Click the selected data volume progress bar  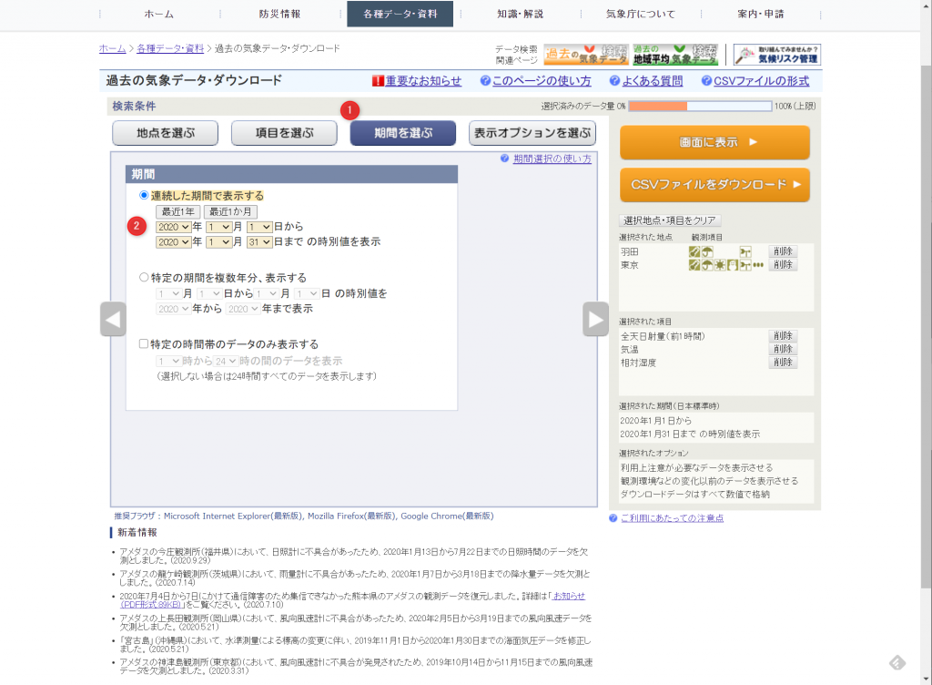(699, 107)
